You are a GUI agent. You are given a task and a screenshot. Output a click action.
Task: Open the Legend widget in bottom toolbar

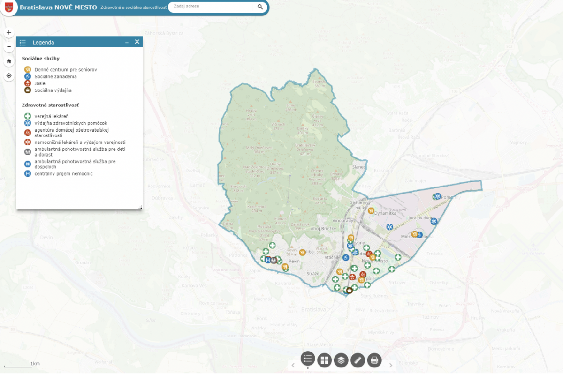[x=308, y=359]
